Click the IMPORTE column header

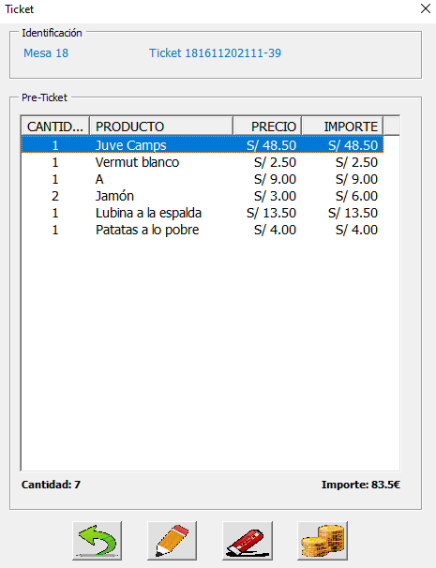click(x=342, y=127)
